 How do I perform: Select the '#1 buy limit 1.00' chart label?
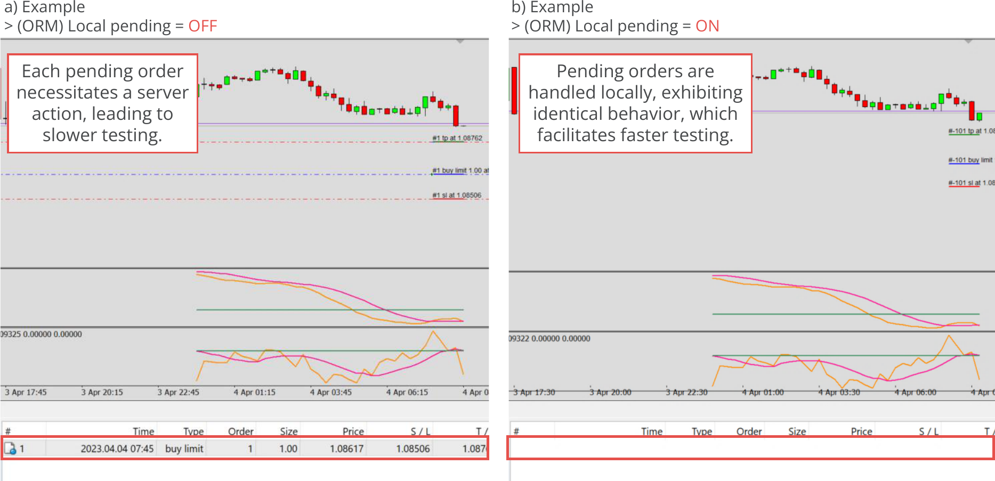[460, 170]
